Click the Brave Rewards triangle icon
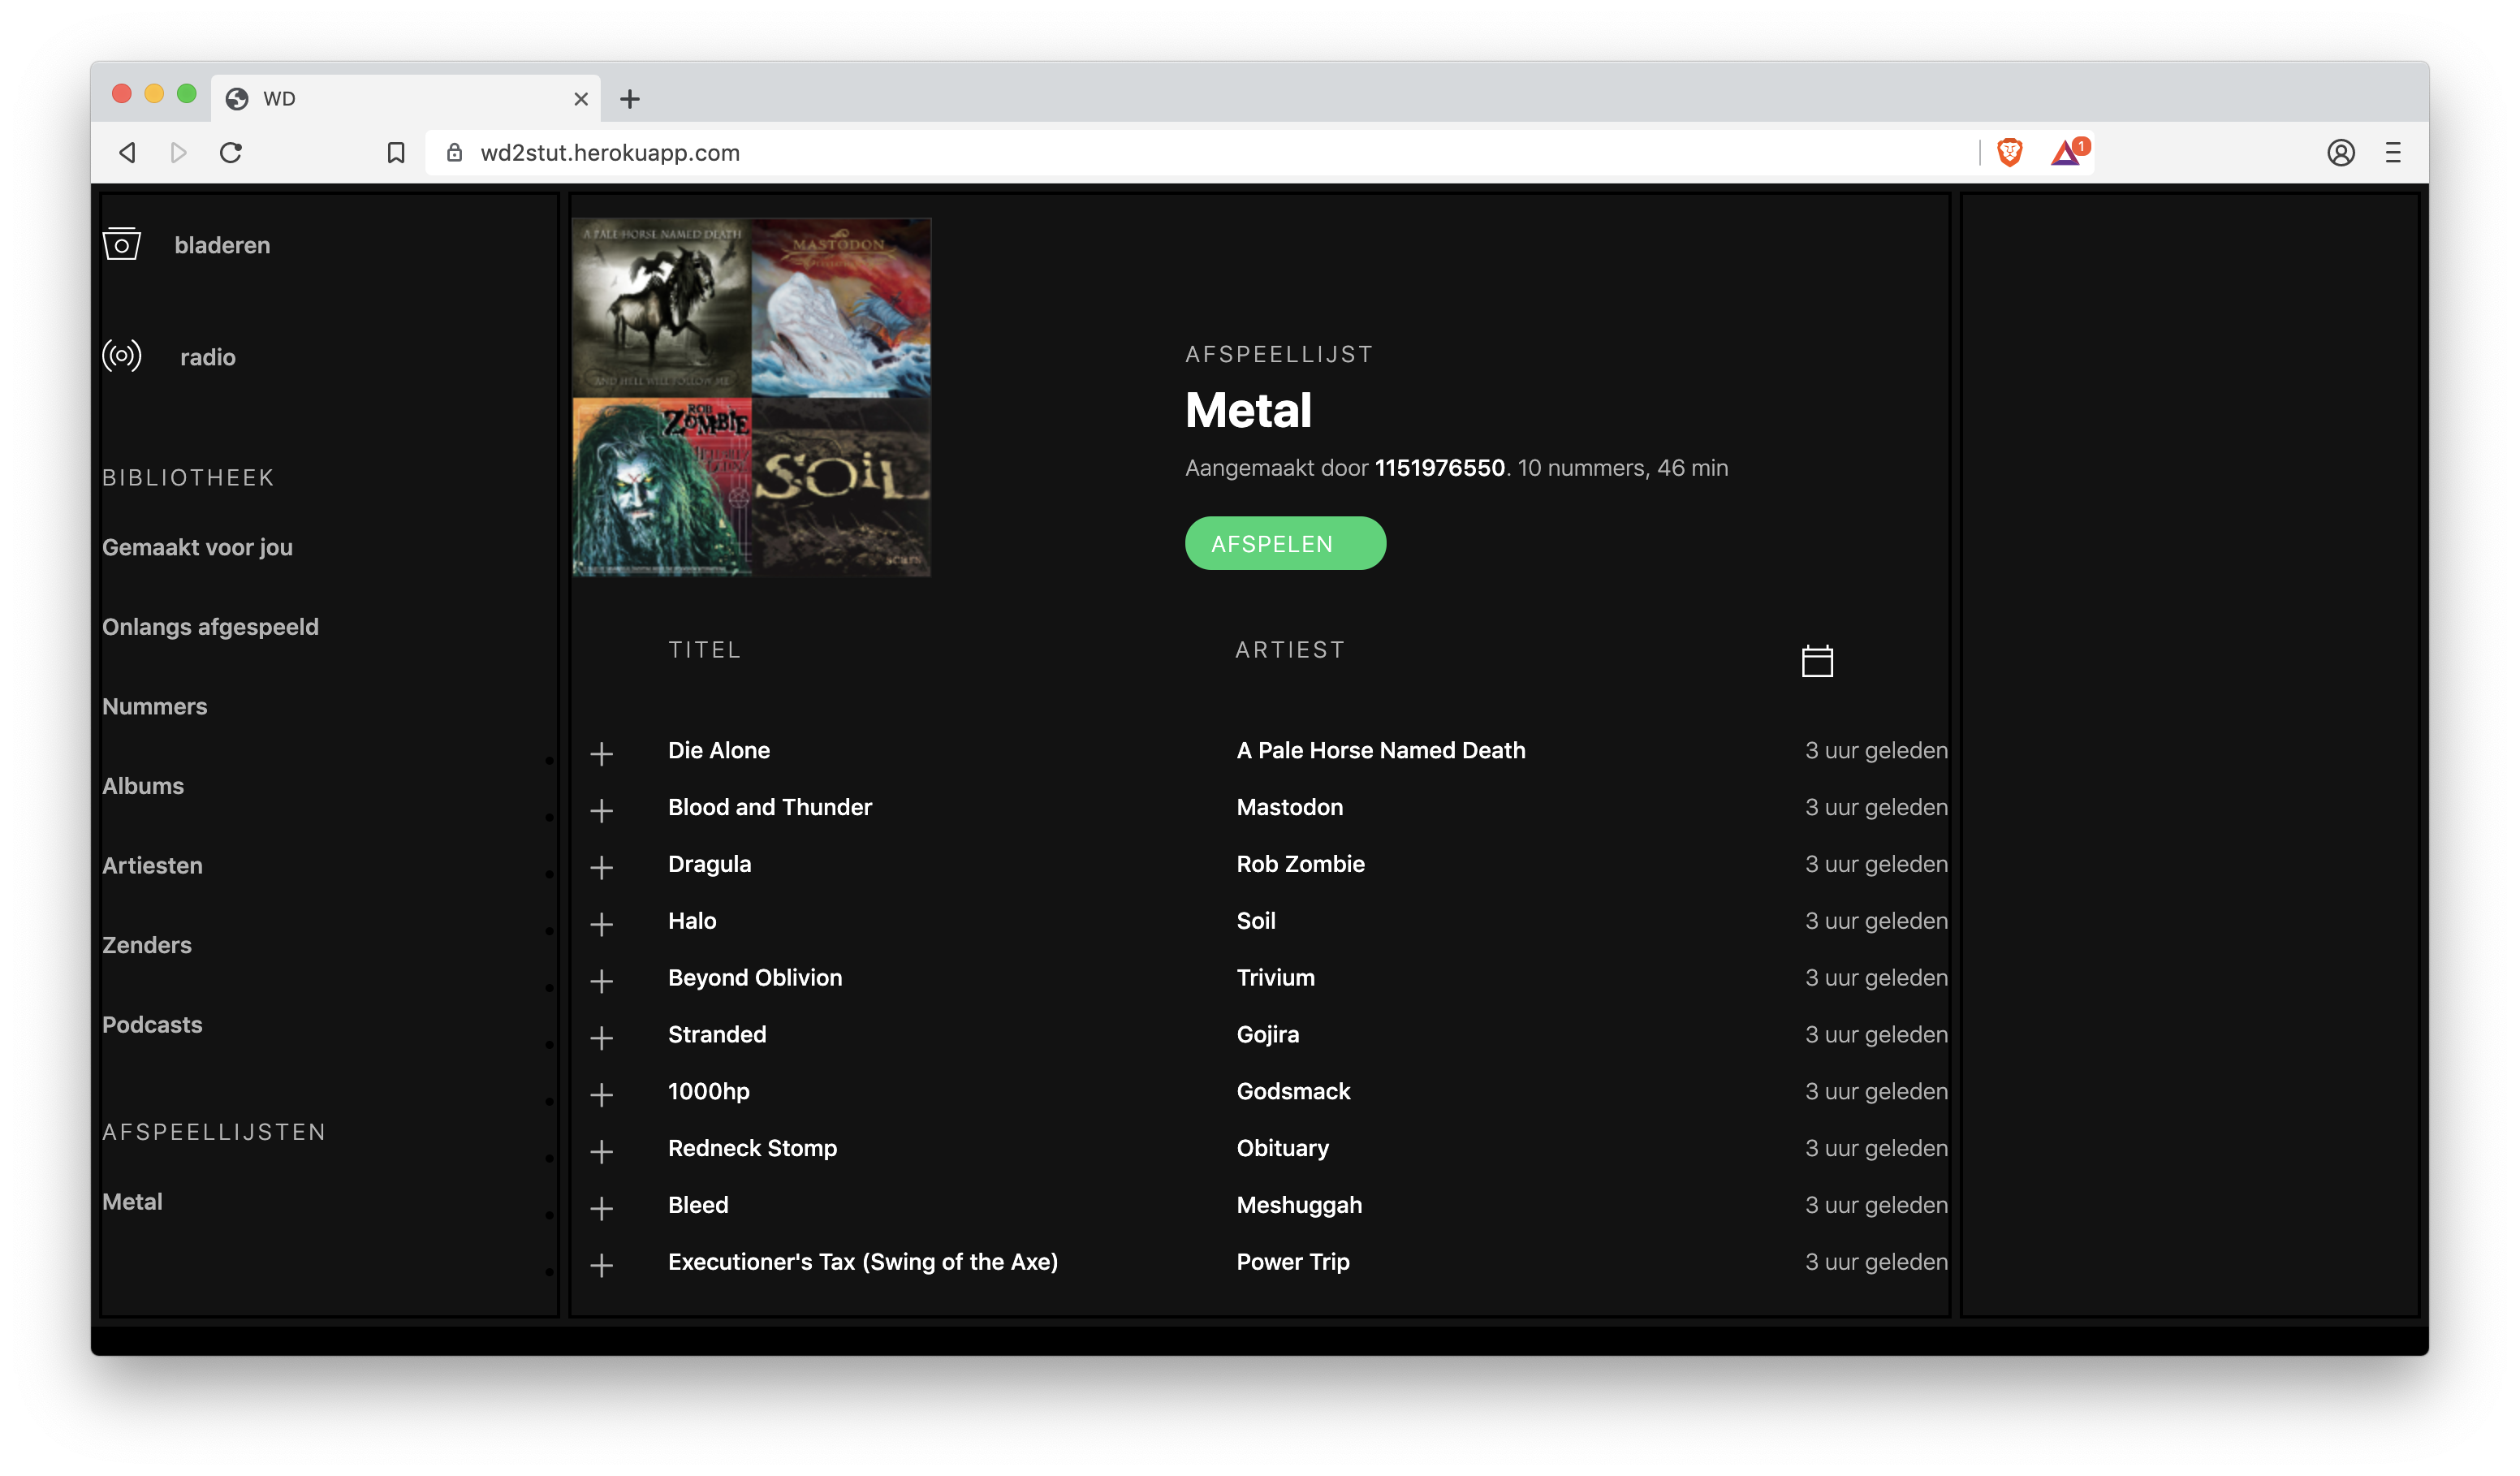The image size is (2520, 1476). point(2066,152)
